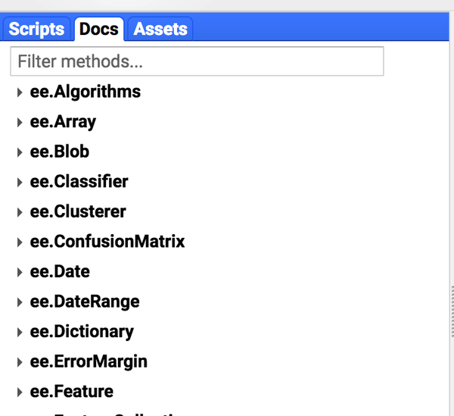Open the ee.Dictionary entry
The height and width of the screenshot is (416, 454).
coord(82,332)
